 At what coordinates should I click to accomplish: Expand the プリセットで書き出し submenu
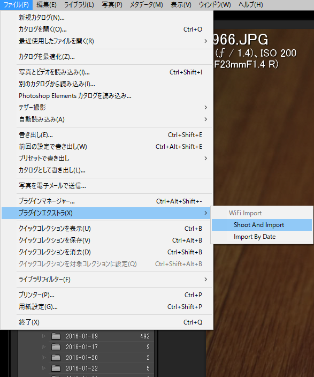[x=106, y=159]
